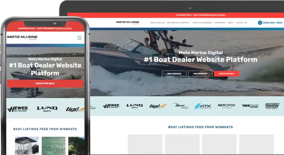Click the Contact Us nav link
Viewport: 284px width, 155px height.
(x=241, y=23)
